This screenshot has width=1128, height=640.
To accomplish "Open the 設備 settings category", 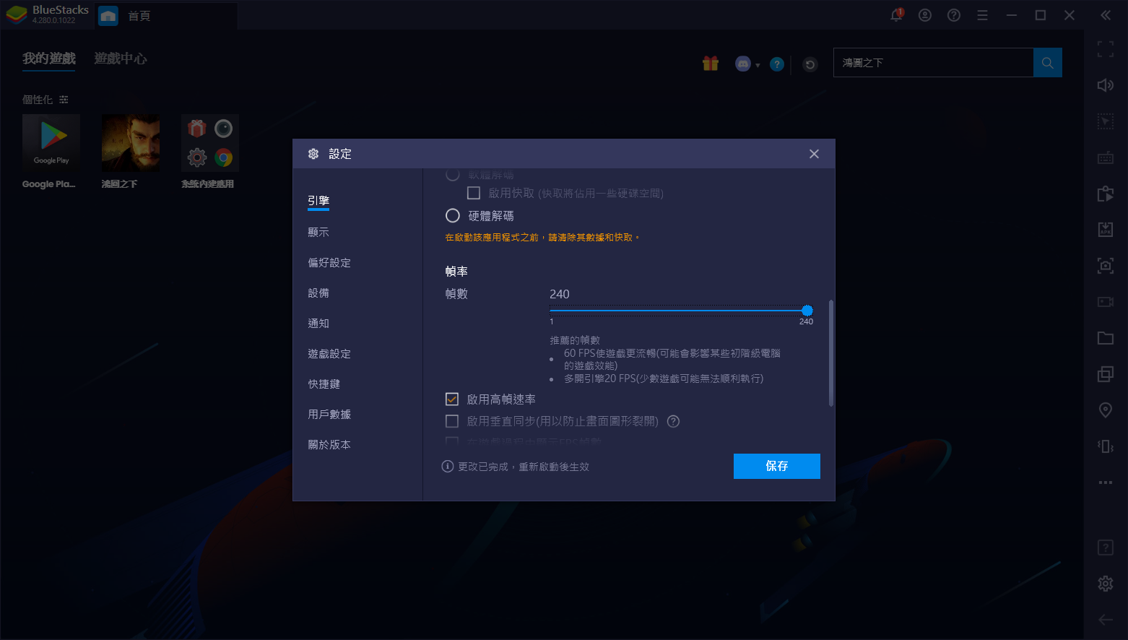I will (318, 293).
